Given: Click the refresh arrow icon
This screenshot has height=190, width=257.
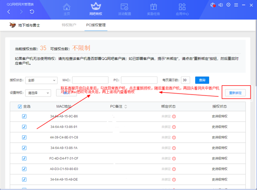Looking at the screenshot, I should (32, 12).
